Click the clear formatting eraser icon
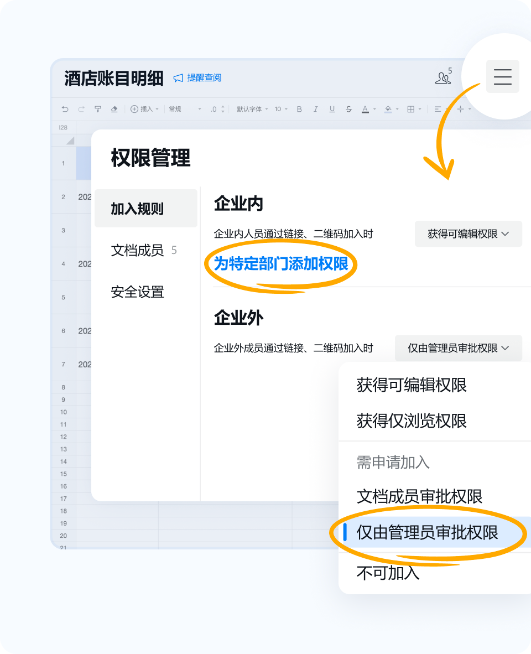Viewport: 531px width, 654px height. [x=114, y=109]
